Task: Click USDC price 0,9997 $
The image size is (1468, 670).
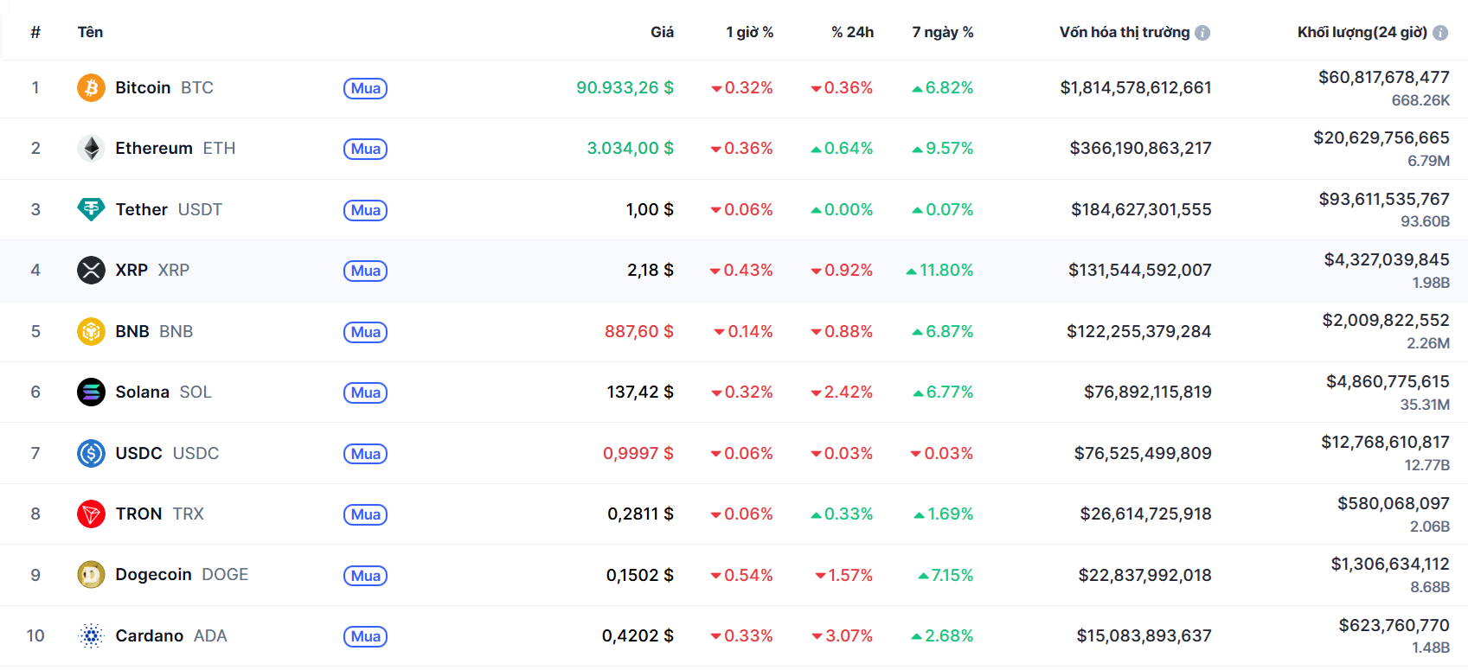Action: [638, 453]
